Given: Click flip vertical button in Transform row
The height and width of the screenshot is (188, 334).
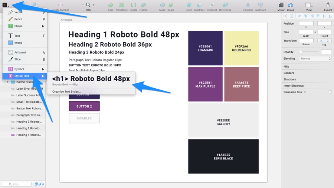Looking at the screenshot, I should (x=328, y=40).
